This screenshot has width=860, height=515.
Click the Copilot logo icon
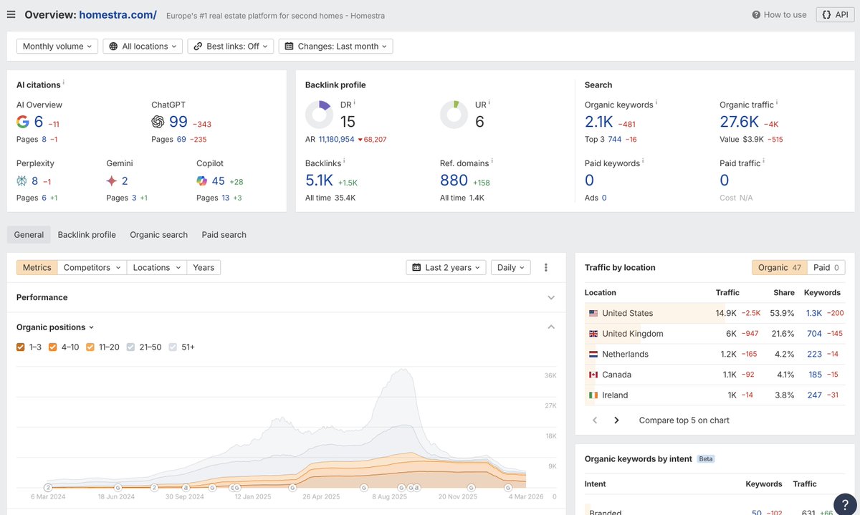click(202, 181)
